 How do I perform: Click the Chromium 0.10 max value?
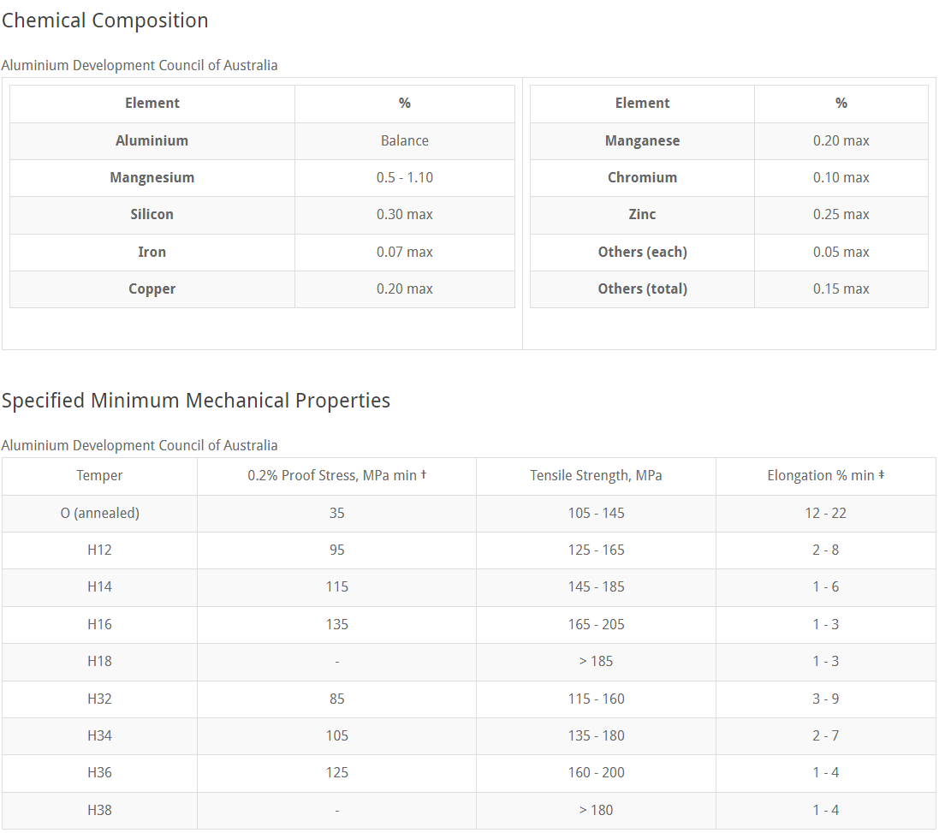[x=841, y=177]
